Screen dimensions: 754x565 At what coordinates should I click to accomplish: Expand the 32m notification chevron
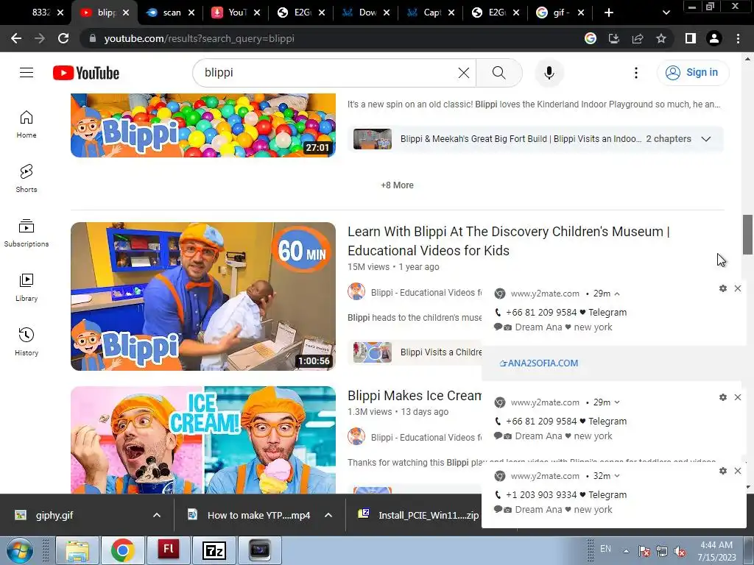[x=617, y=476]
